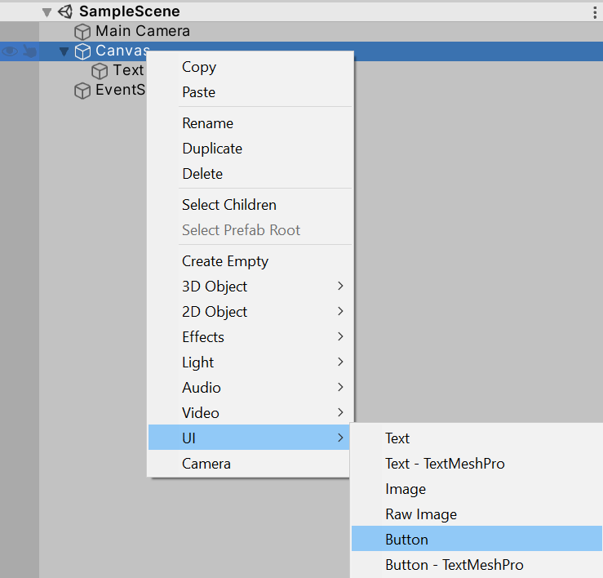Toggle Canvas scene visibility eye icon
Screen dimensions: 603x578
pos(10,51)
